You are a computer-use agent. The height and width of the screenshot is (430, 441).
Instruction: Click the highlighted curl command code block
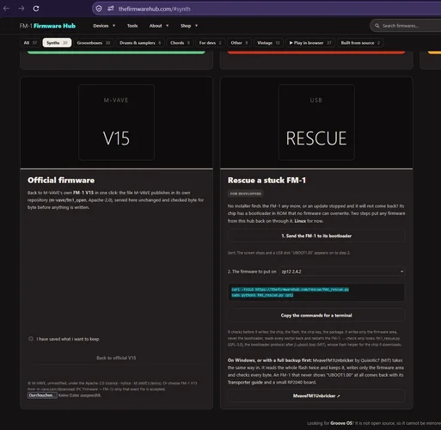click(316, 292)
